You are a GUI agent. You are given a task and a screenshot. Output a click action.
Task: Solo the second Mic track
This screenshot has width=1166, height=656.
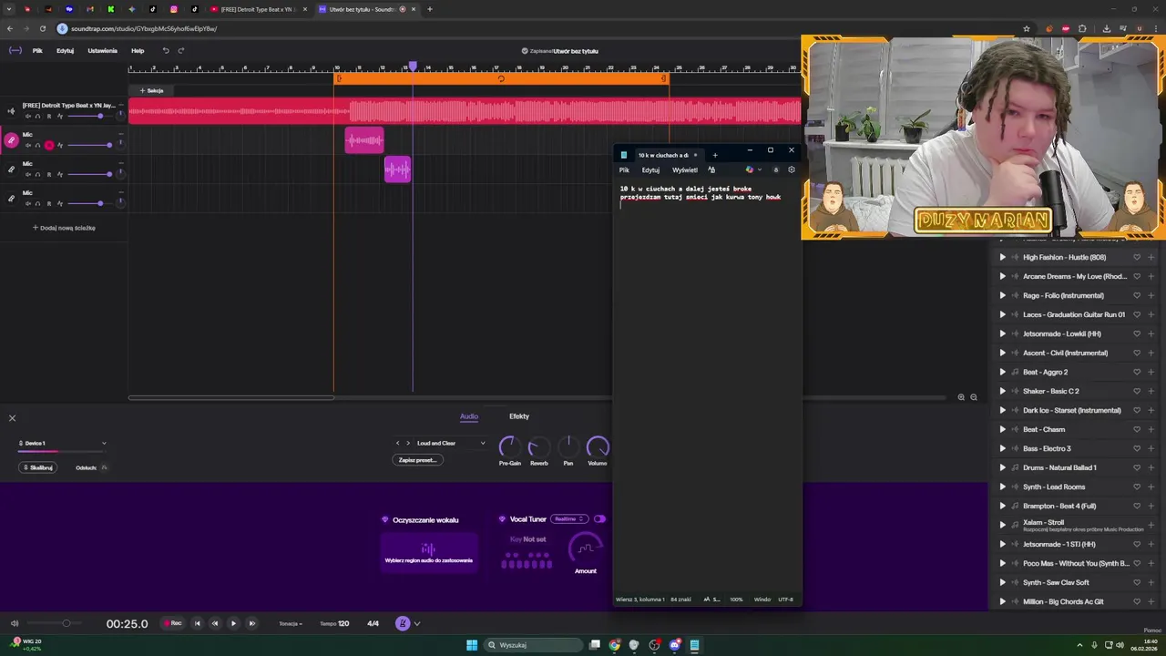[37, 174]
